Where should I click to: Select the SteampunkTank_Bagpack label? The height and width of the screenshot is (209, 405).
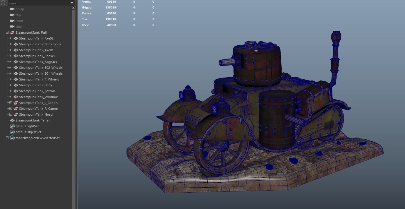[x=38, y=62]
